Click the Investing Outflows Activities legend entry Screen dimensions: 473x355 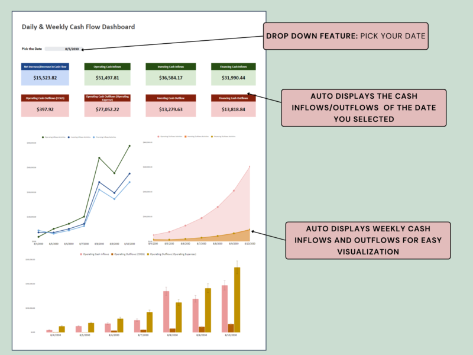click(x=197, y=137)
